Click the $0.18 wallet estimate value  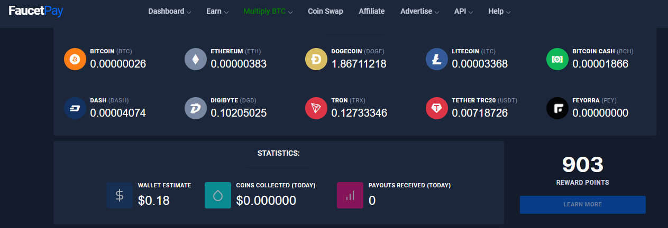click(x=154, y=200)
